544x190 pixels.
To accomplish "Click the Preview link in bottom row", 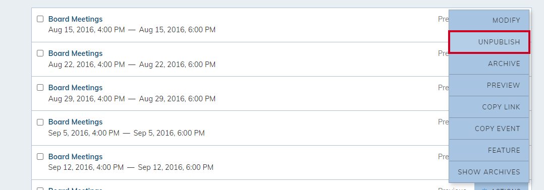I will click(452, 188).
